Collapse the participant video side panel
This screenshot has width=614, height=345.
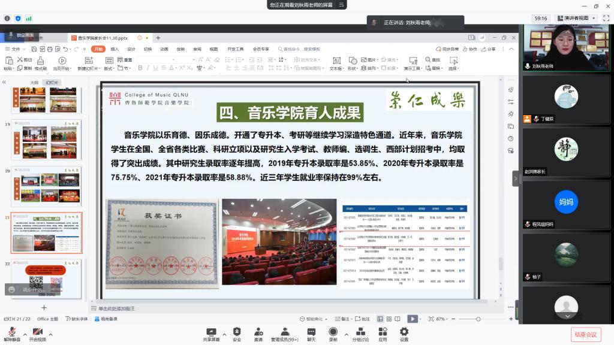click(x=516, y=178)
